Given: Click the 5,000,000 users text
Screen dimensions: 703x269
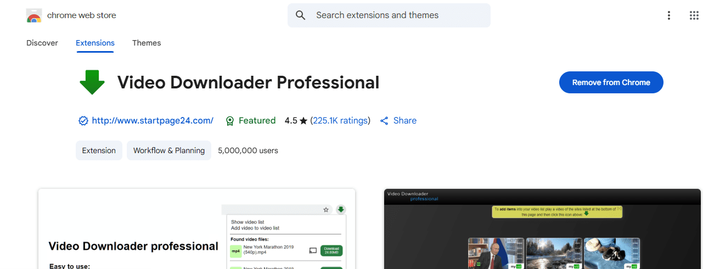Looking at the screenshot, I should click(248, 150).
